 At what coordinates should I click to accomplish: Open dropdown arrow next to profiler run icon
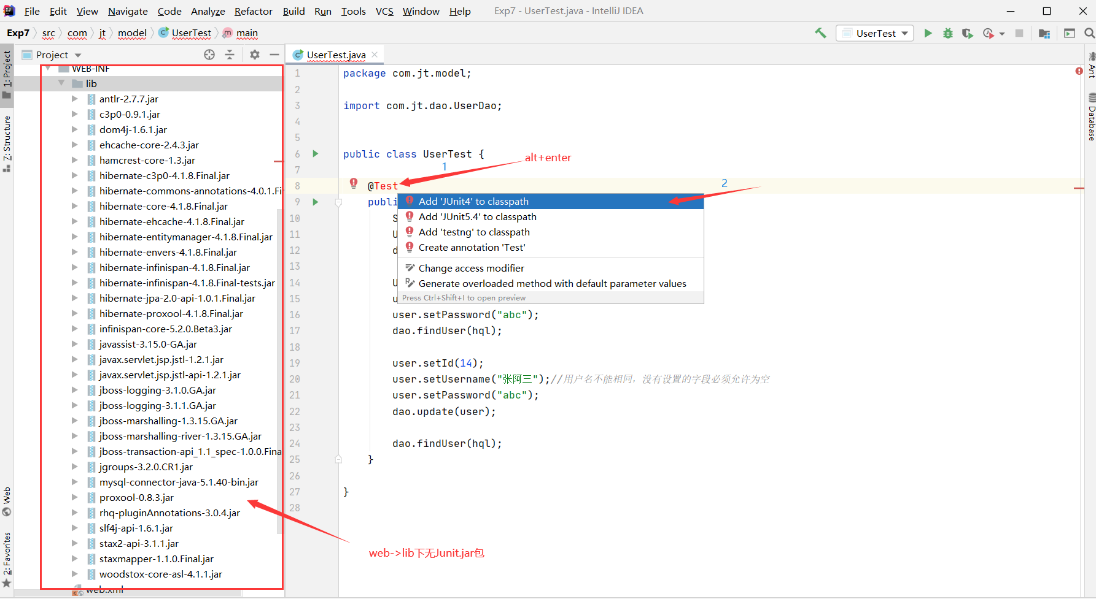(x=1002, y=34)
